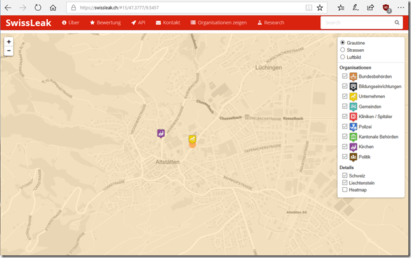Zoom in on the map
Viewport: 411px width, 258px height.
[x=8, y=42]
